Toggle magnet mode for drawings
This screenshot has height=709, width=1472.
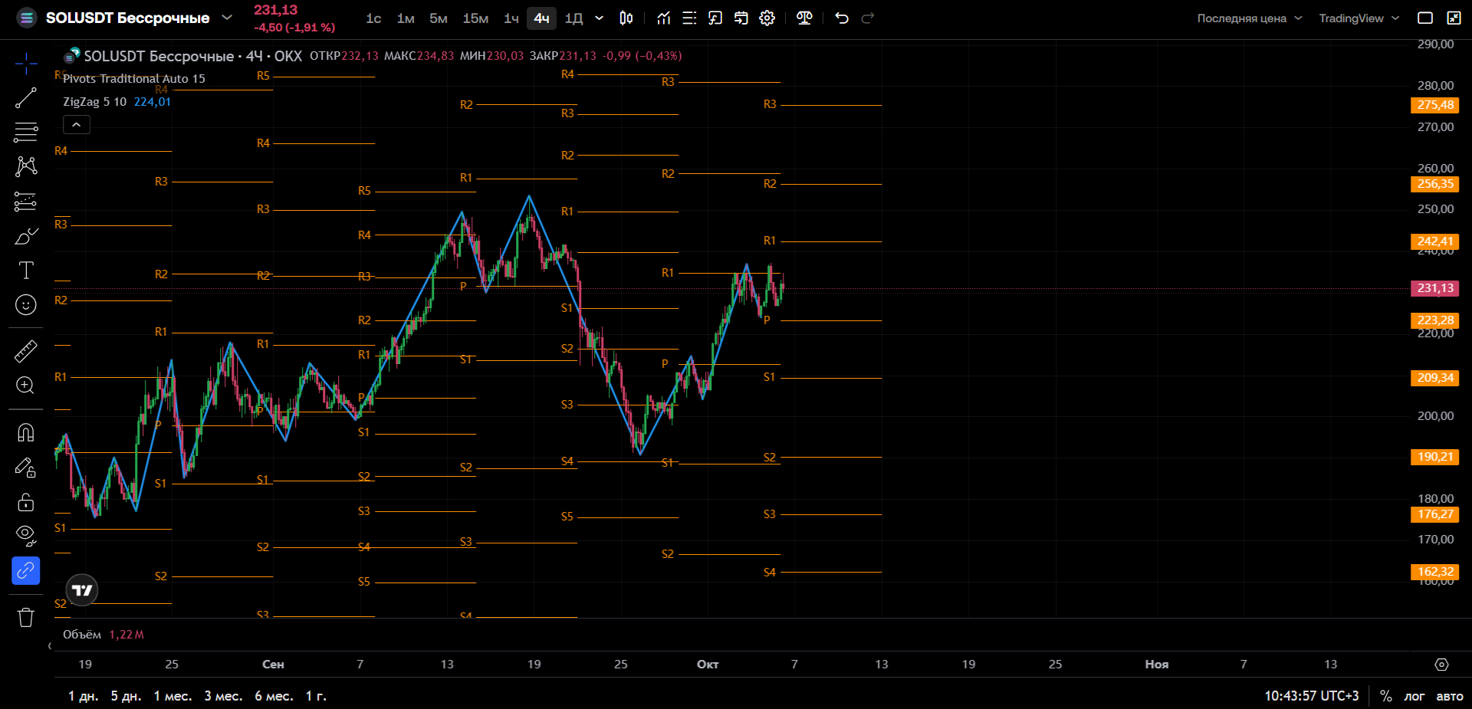coord(26,432)
